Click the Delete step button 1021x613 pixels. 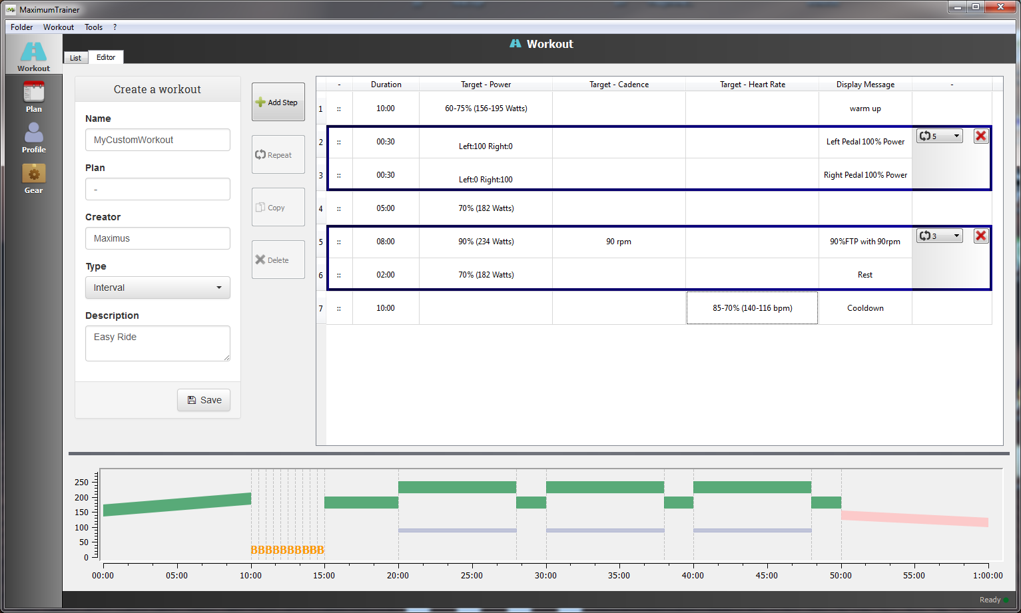pos(278,260)
